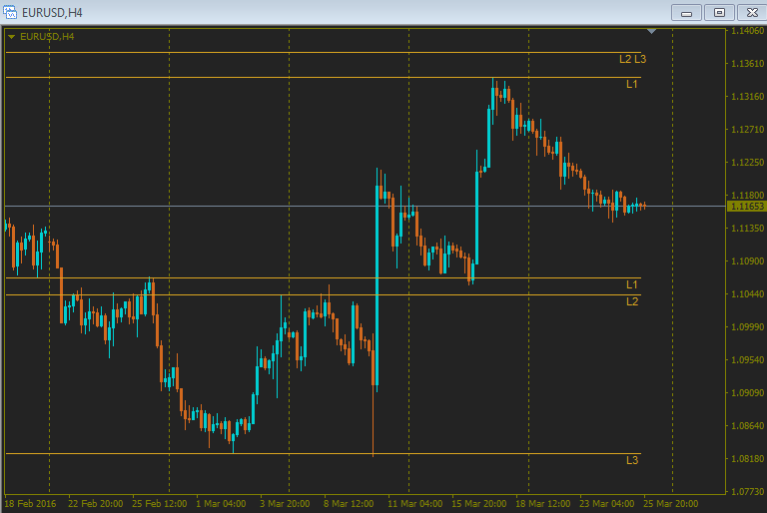Close the EURUSD,H4 chart window
767x513 pixels.
click(752, 12)
